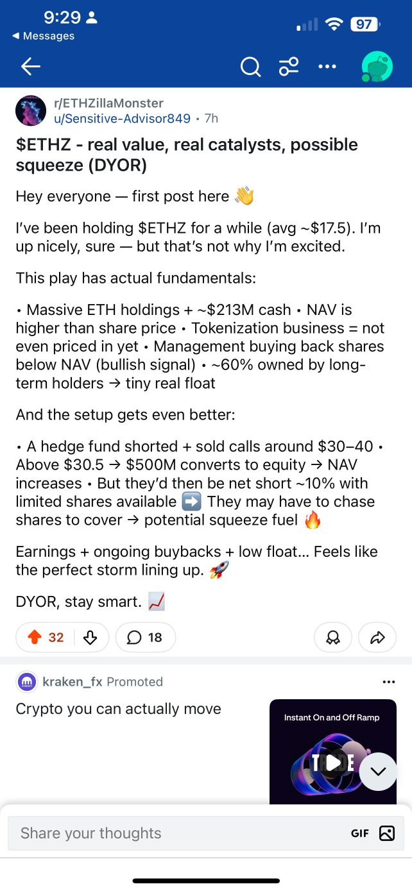This screenshot has width=412, height=891.
Task: Tap the subreddit community avatar
Action: [x=31, y=111]
